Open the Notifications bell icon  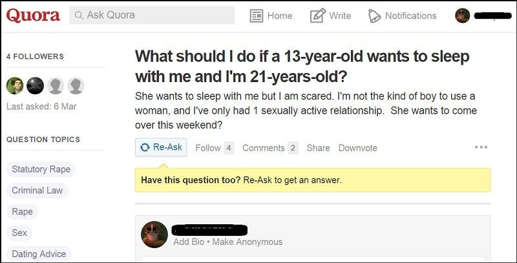coord(374,16)
